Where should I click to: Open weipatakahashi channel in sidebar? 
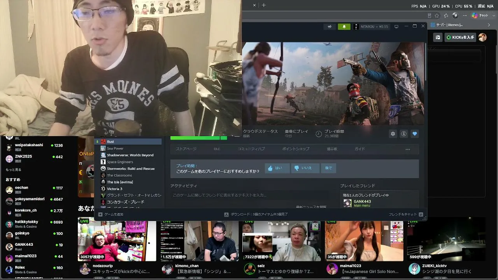click(34, 147)
